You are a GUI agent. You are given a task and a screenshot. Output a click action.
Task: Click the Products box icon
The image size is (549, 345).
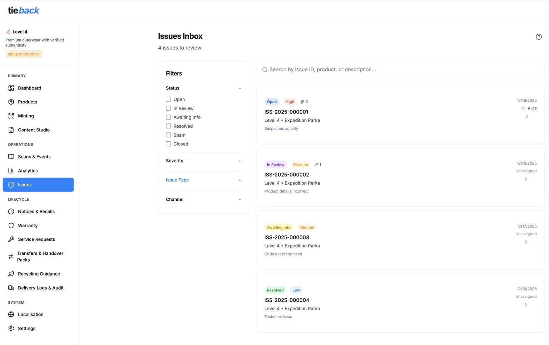click(11, 102)
